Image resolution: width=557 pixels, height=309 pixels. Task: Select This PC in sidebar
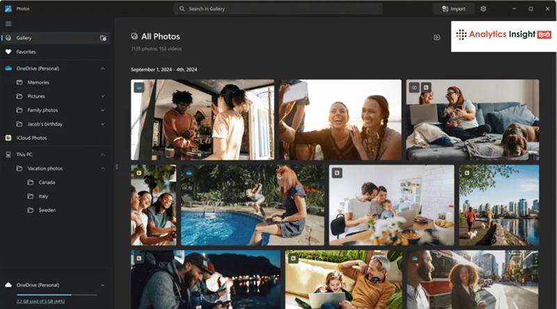click(55, 154)
